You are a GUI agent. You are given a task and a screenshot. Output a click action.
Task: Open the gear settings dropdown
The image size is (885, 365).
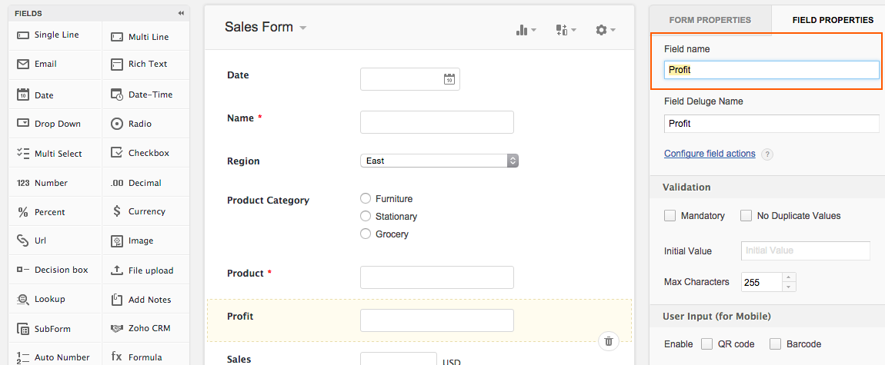coord(605,30)
